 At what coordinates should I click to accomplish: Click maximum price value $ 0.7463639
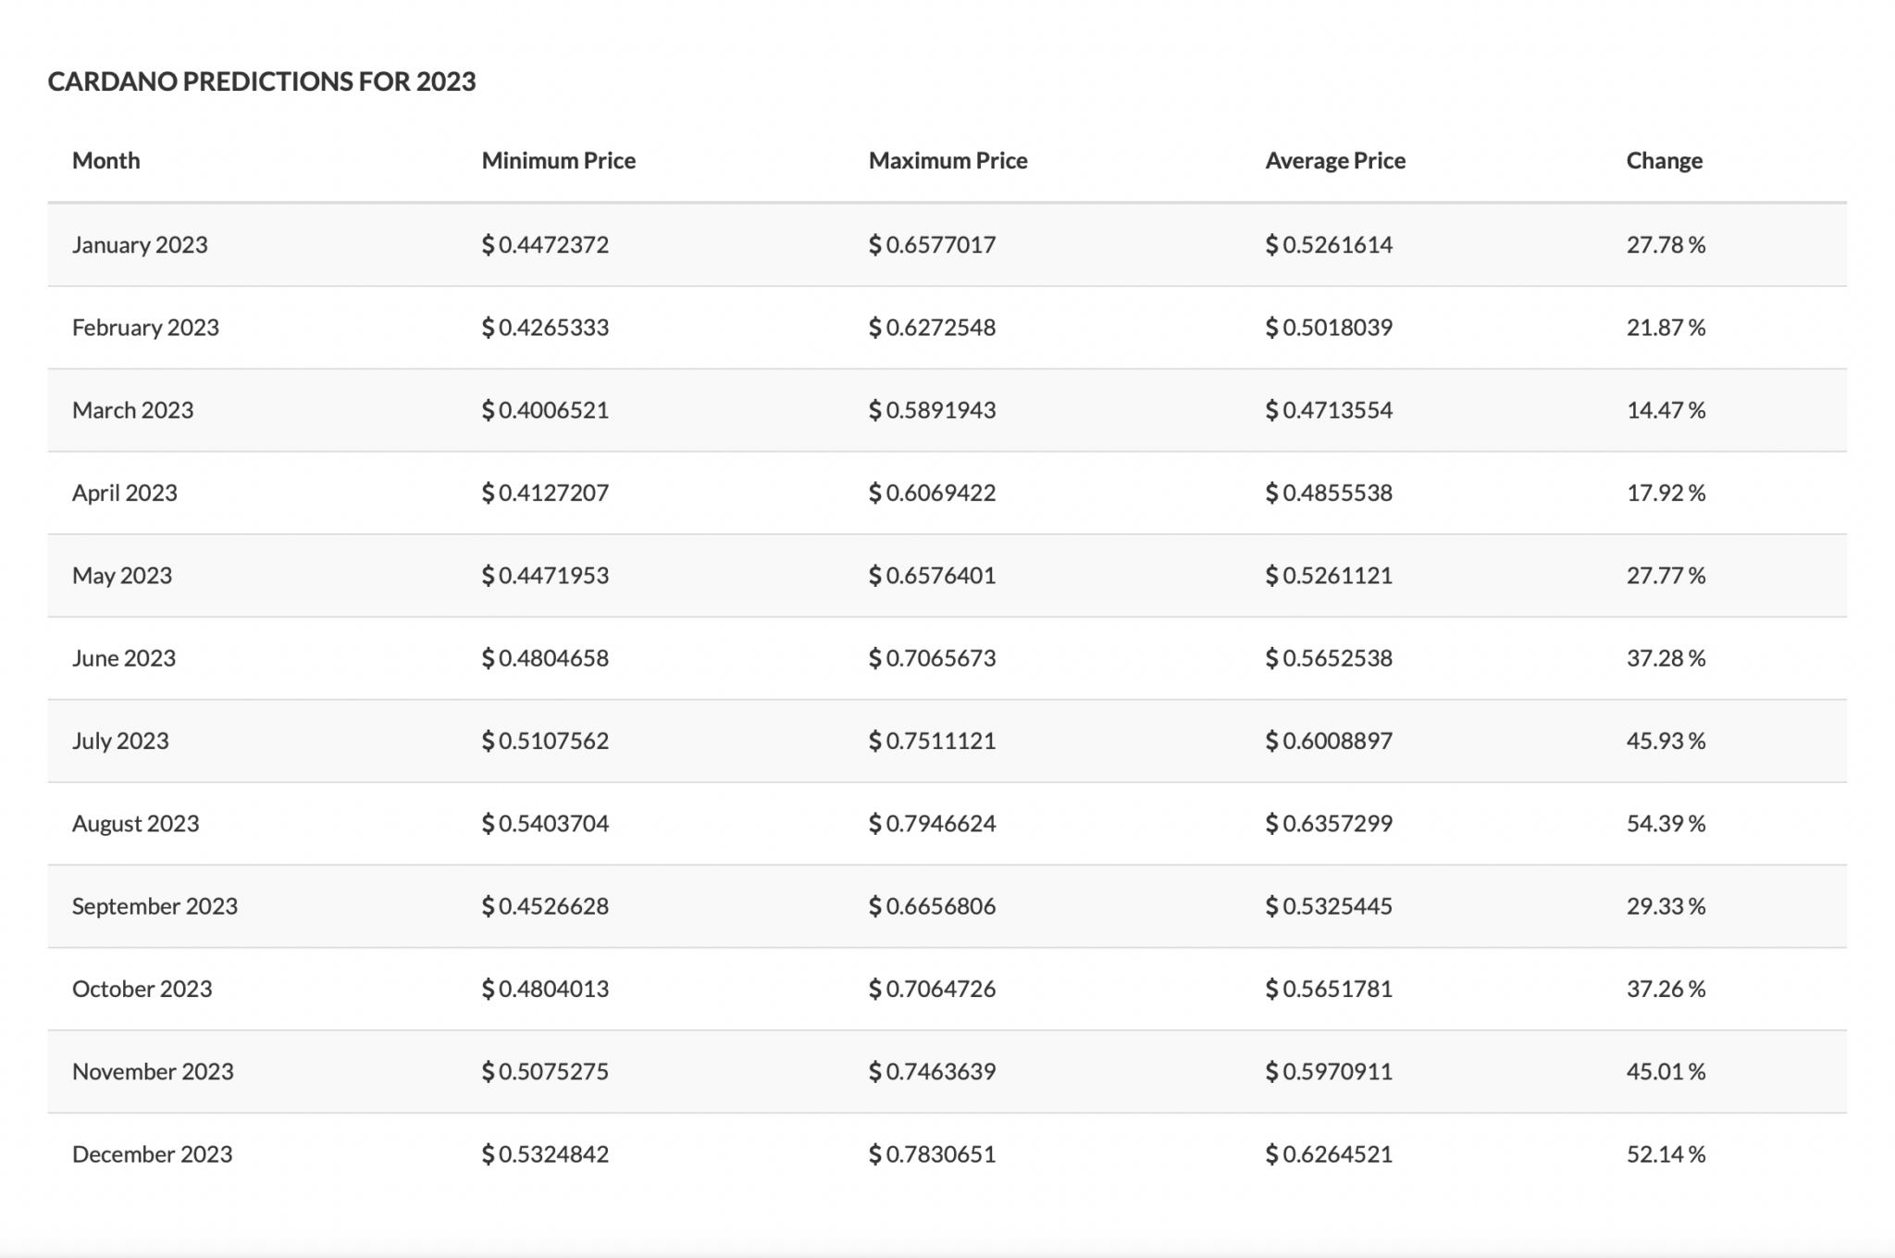[933, 1072]
